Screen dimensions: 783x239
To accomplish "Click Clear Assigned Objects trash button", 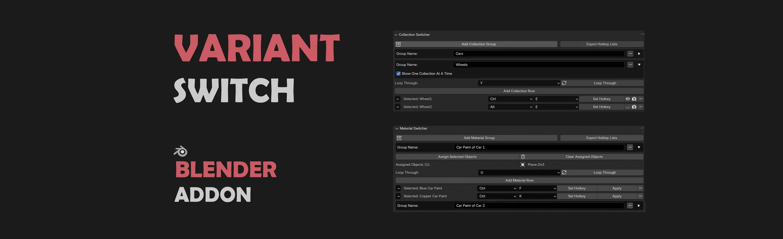I will tap(582, 157).
